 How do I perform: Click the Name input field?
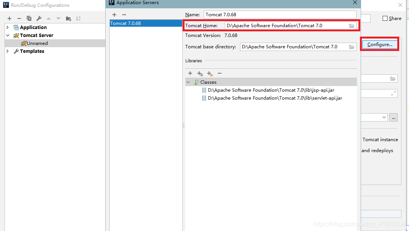280,15
